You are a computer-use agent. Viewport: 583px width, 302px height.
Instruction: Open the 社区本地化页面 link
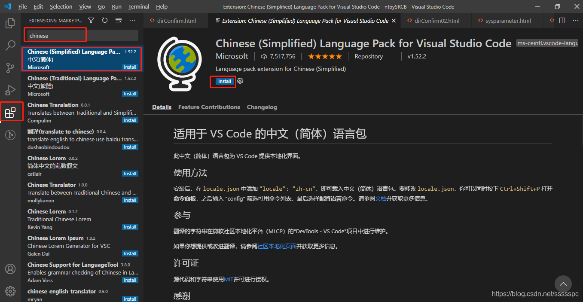point(277,247)
